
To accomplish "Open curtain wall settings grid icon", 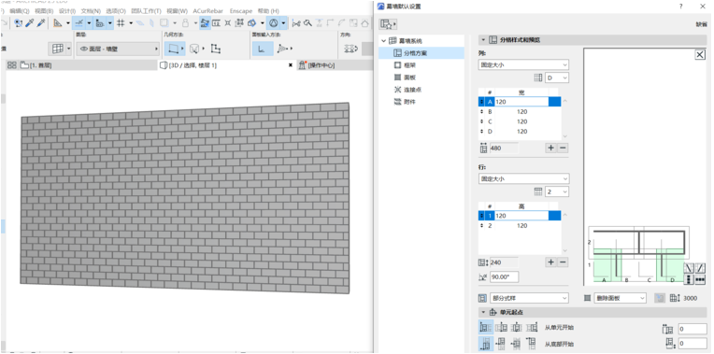I will (x=58, y=49).
